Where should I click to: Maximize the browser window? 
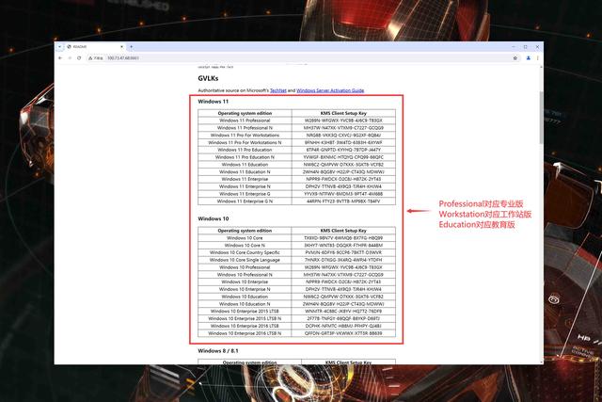click(x=525, y=46)
